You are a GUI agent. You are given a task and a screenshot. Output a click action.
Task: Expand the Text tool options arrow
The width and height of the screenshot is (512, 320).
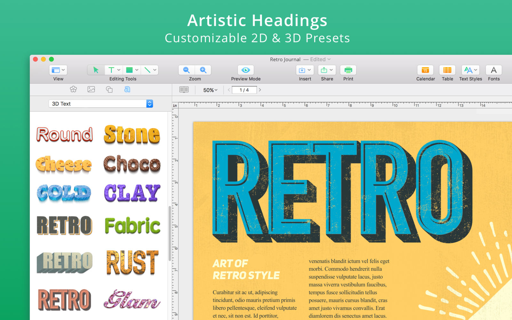(119, 70)
